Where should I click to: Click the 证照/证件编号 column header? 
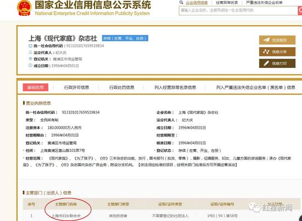pyautogui.click(x=222, y=204)
